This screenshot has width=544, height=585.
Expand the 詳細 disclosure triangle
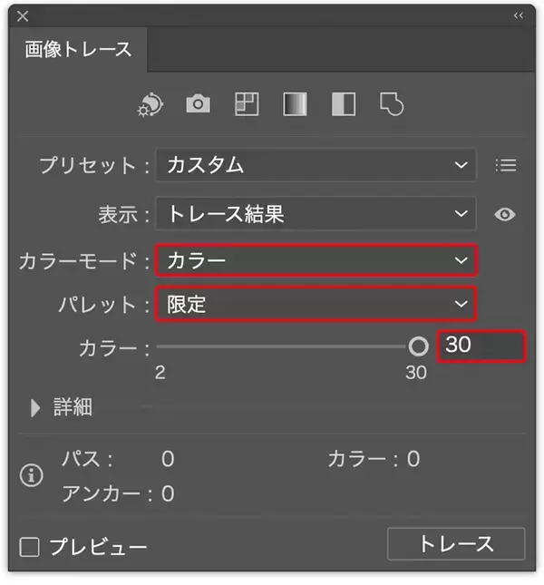pos(35,408)
